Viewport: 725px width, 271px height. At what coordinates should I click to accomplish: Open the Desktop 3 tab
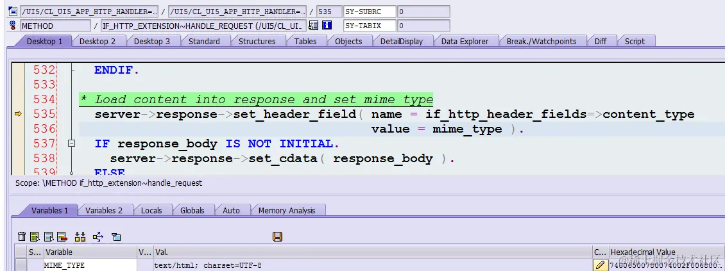152,41
